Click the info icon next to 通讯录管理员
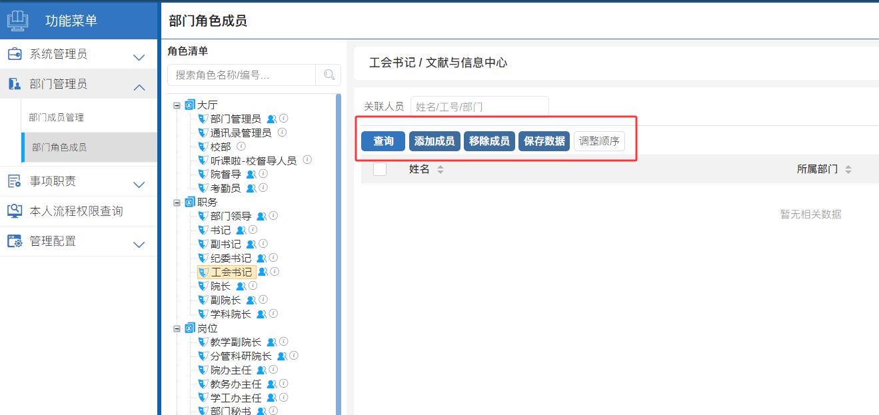The width and height of the screenshot is (879, 415). point(282,133)
